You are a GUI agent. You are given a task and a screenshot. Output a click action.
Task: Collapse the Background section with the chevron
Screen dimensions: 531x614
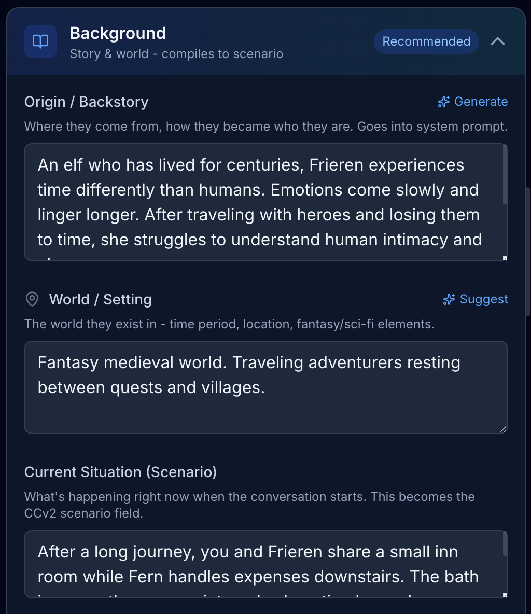click(x=497, y=41)
